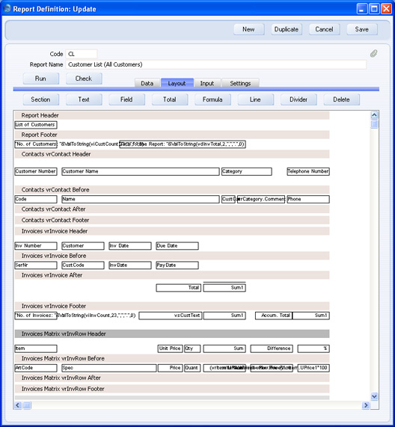Select the 'Accum. Total' text box
This screenshot has height=427, width=395.
pyautogui.click(x=274, y=316)
